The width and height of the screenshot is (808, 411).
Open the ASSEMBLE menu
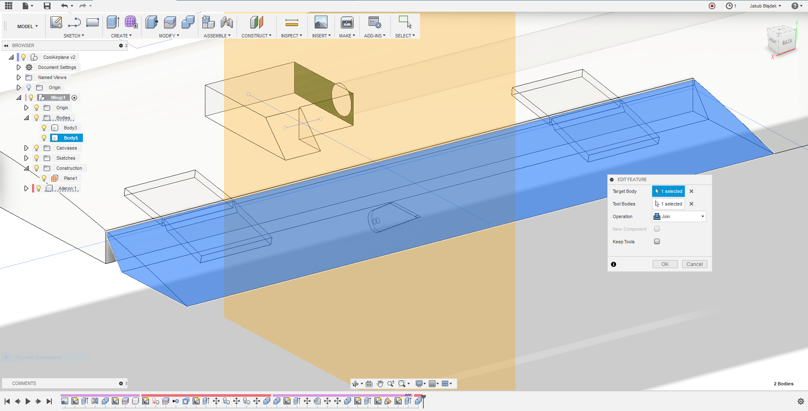(x=217, y=36)
